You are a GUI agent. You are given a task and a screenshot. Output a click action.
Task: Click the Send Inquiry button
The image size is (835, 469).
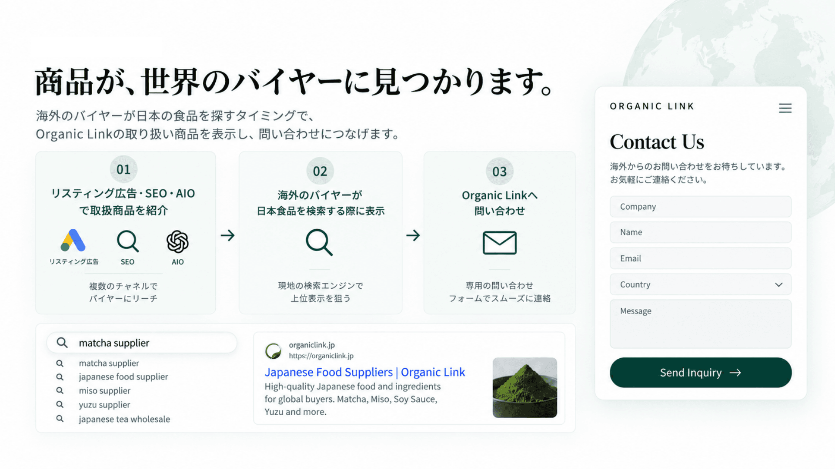701,373
